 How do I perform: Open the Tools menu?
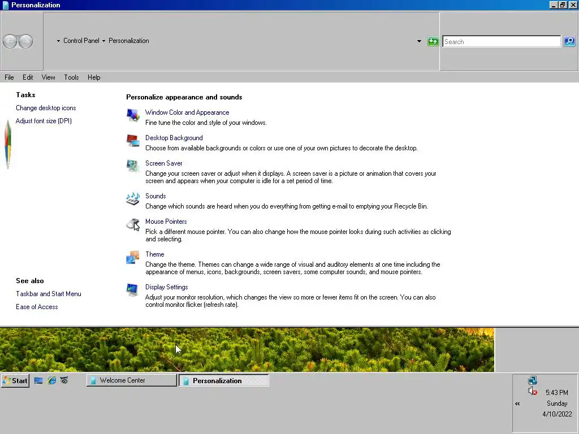[x=71, y=77]
